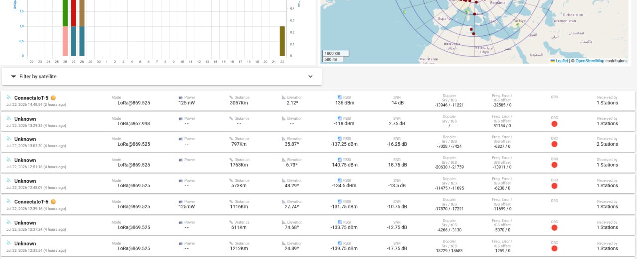Viewport: 637px width, 259px height.
Task: Click the 48.29° elevation value
Action: coord(292,186)
